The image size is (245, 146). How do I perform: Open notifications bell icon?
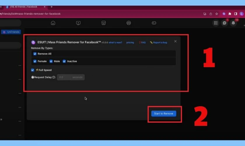pos(233,23)
